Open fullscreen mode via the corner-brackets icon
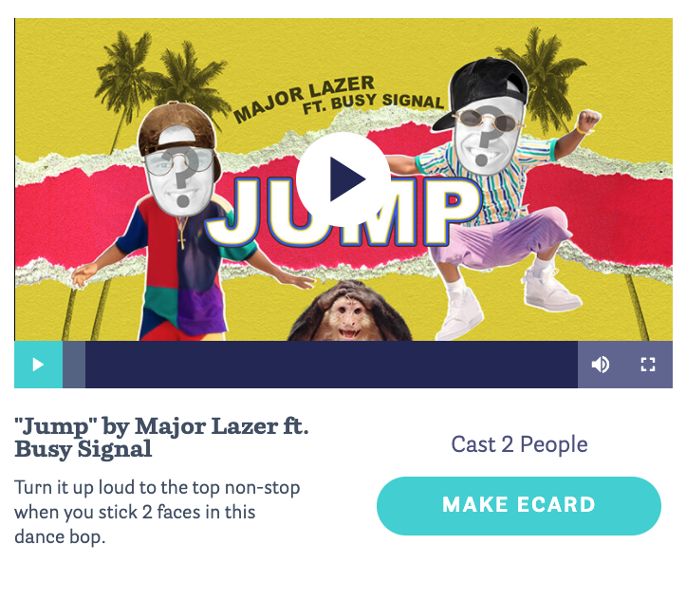686x601 pixels. (648, 365)
